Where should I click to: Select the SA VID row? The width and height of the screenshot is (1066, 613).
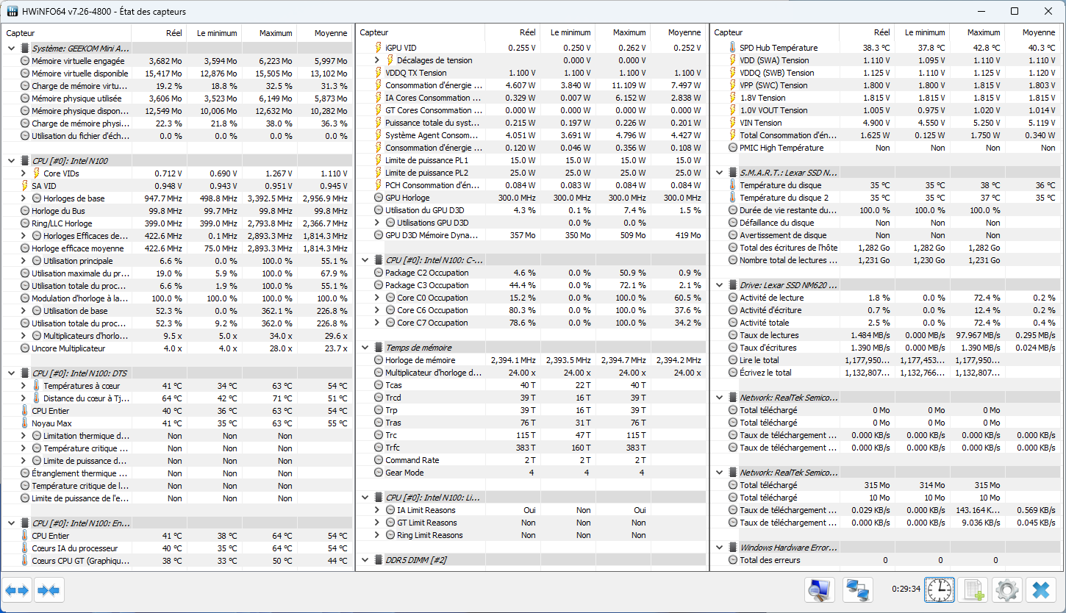[177, 186]
